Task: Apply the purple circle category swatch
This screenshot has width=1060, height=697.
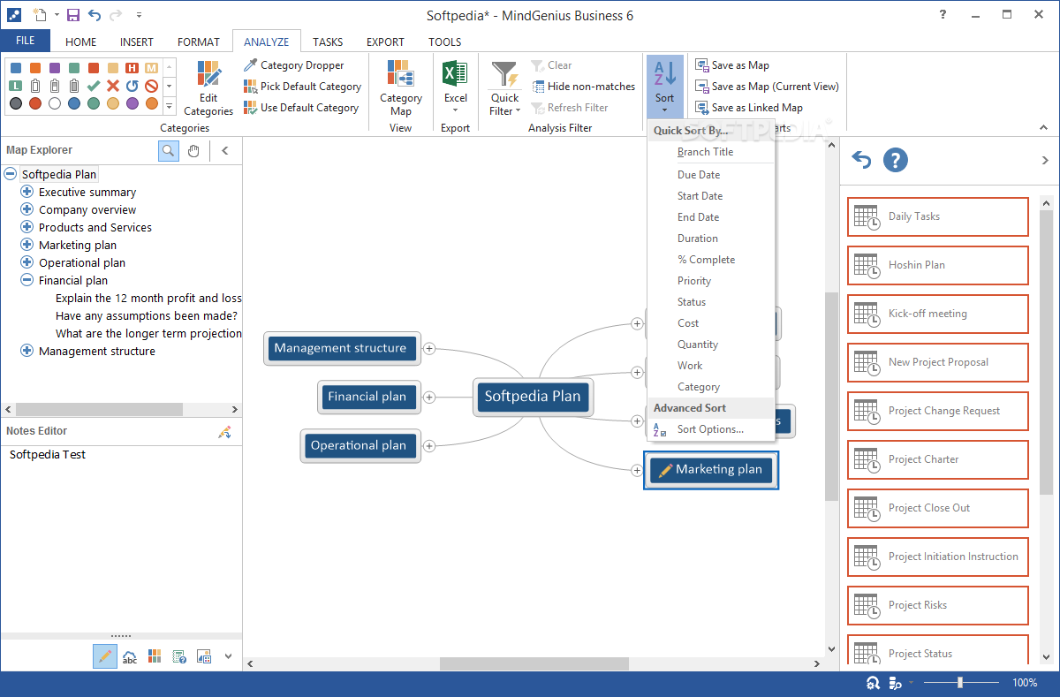Action: click(x=132, y=103)
